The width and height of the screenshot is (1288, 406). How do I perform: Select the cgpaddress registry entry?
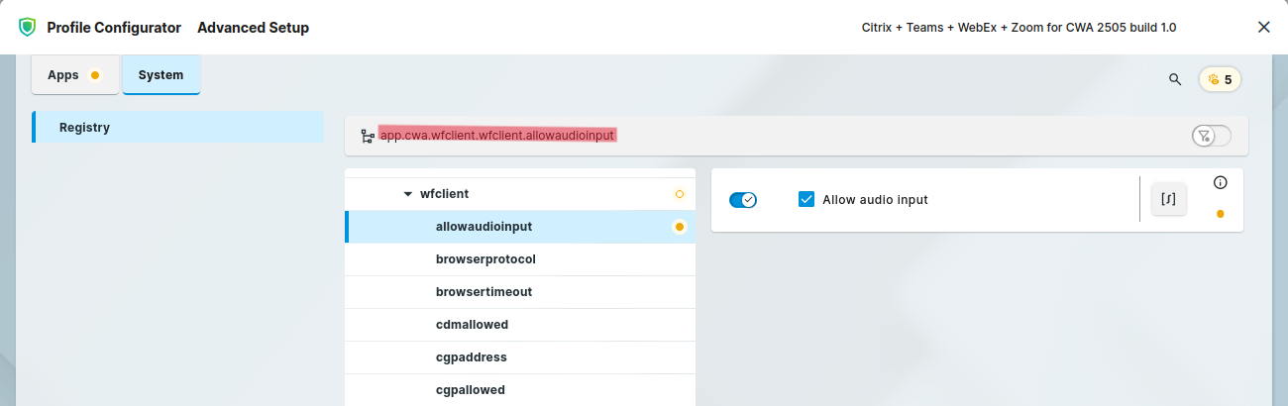coord(472,357)
